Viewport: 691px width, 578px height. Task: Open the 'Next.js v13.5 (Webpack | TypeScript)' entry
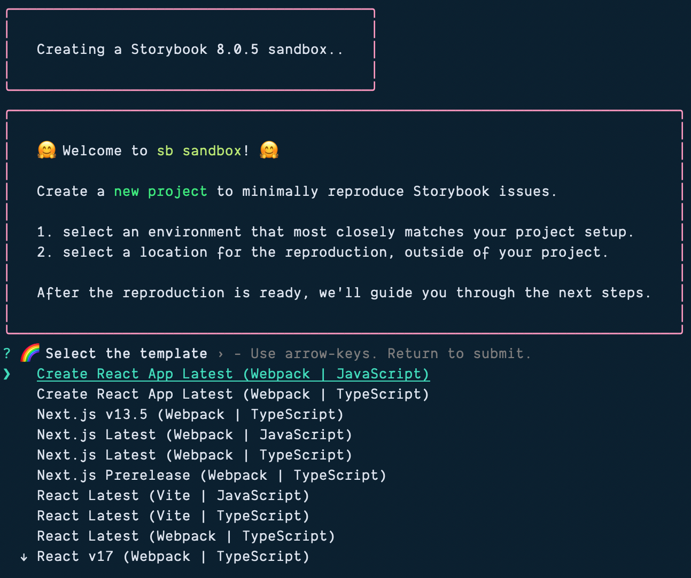190,414
